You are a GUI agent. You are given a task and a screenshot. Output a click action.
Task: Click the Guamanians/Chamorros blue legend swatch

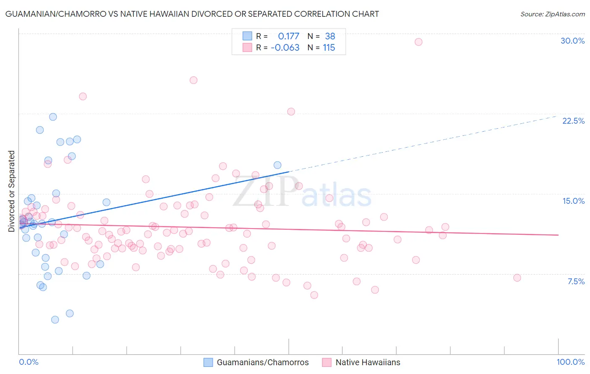[x=208, y=362]
